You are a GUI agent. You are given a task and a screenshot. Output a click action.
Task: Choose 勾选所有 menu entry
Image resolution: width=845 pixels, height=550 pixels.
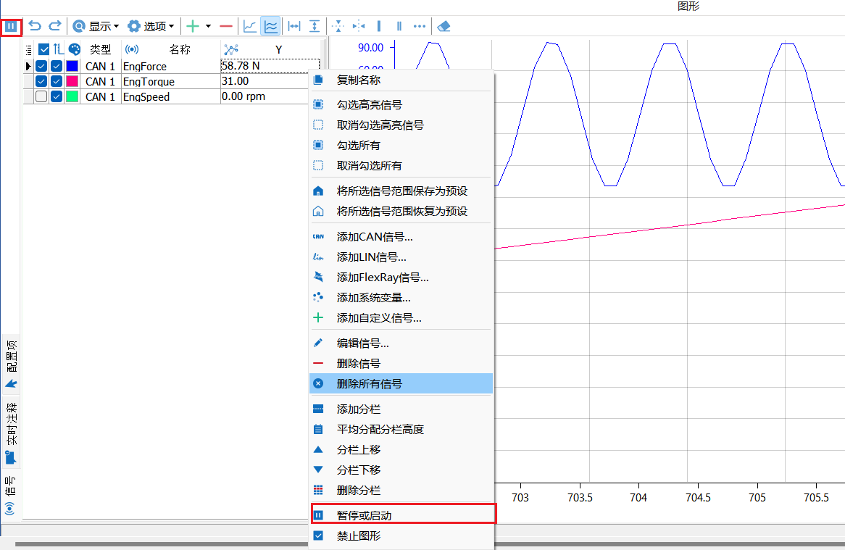401,146
